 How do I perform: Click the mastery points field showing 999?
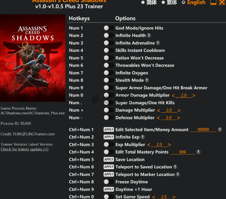click(x=183, y=152)
